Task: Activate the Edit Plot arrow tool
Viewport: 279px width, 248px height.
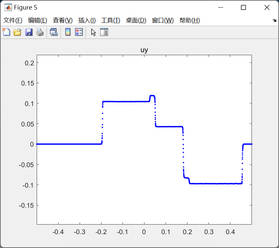Action: coord(94,32)
